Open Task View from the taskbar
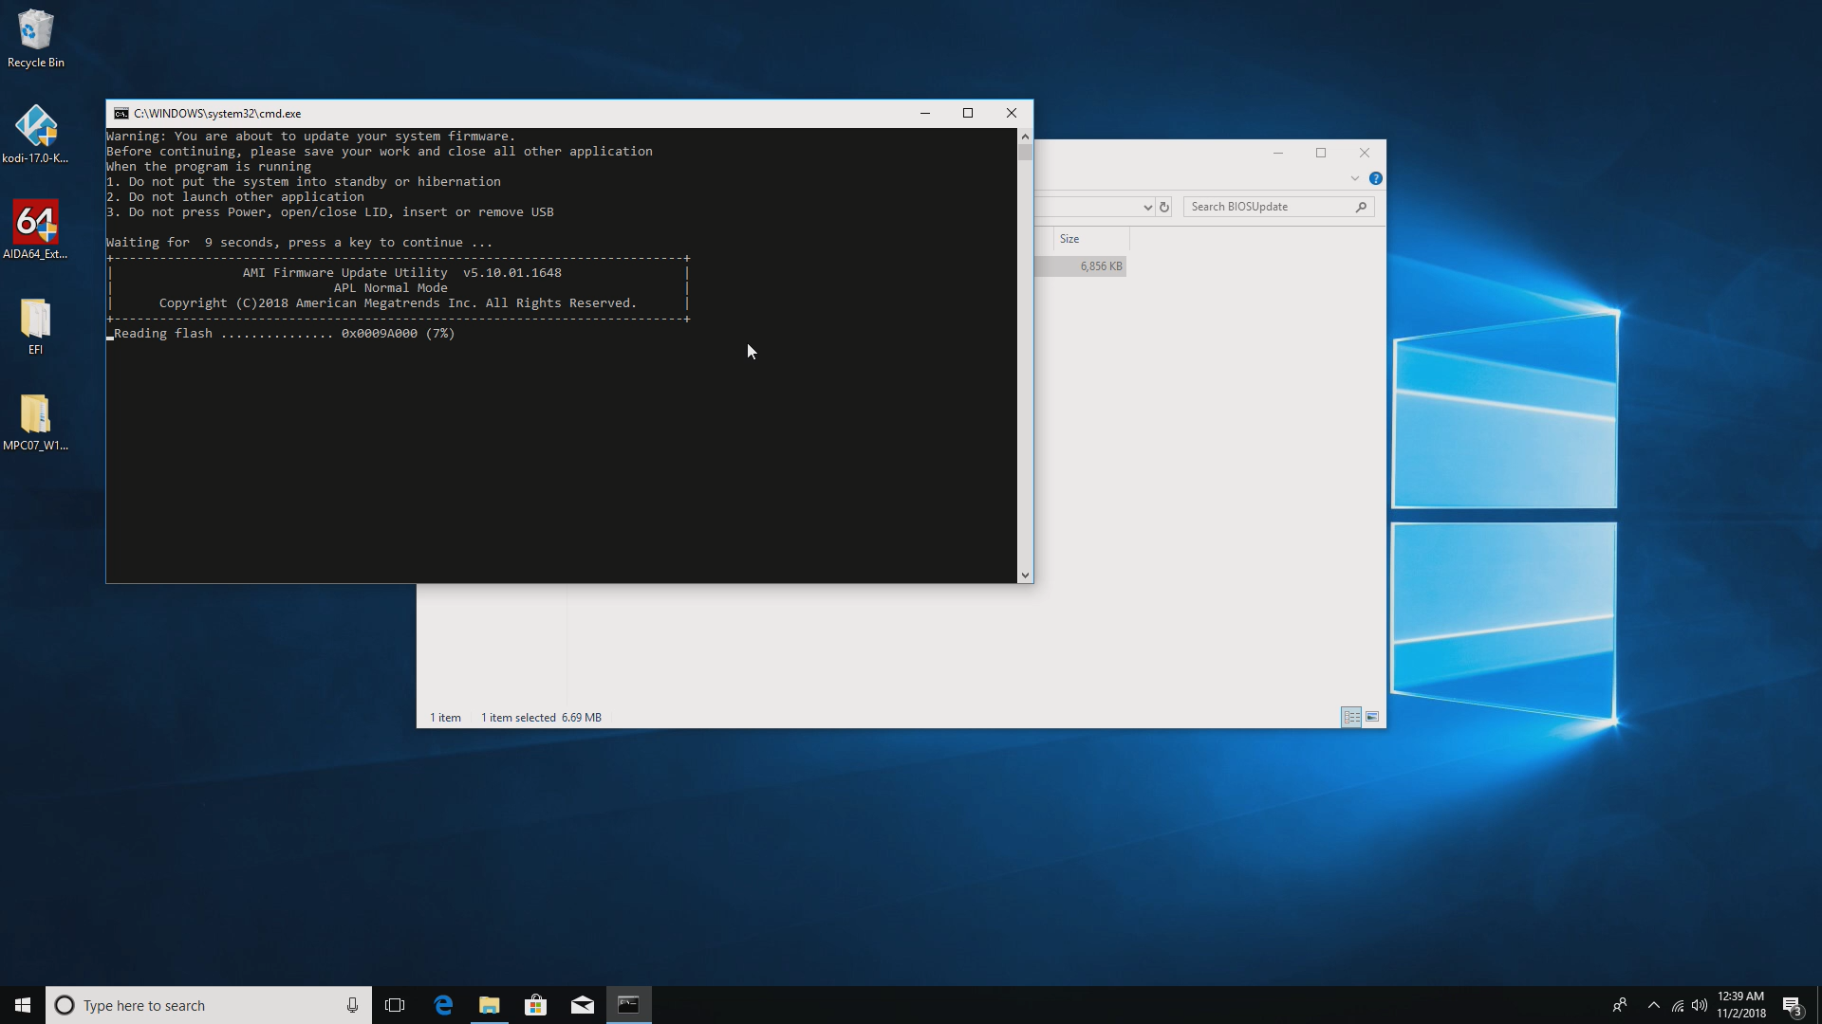This screenshot has height=1024, width=1822. (x=395, y=1005)
